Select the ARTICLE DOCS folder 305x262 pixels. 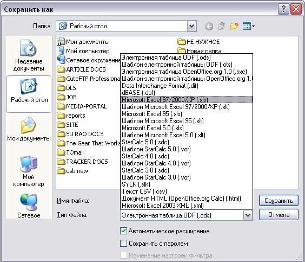81,69
